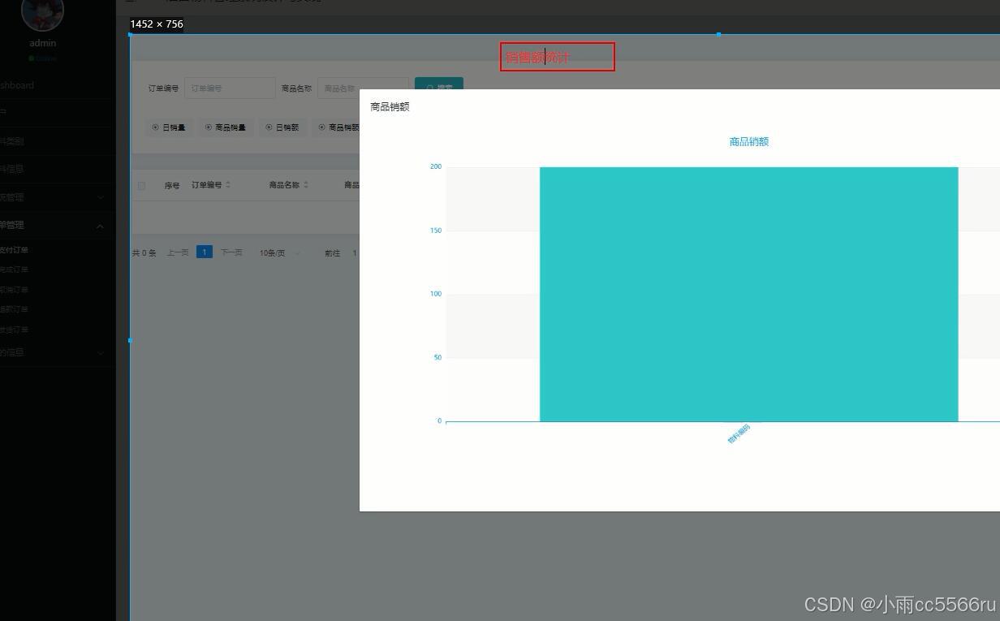The height and width of the screenshot is (621, 1000).
Task: Open the 10条/页 page size dropdown
Action: click(x=280, y=253)
